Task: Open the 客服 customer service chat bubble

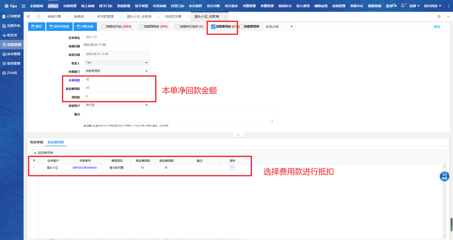Action: click(444, 176)
